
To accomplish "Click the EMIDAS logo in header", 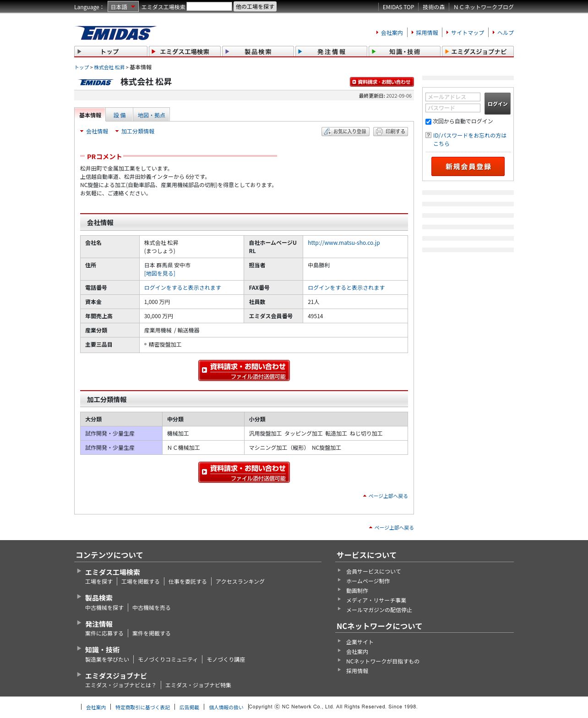I will [115, 33].
